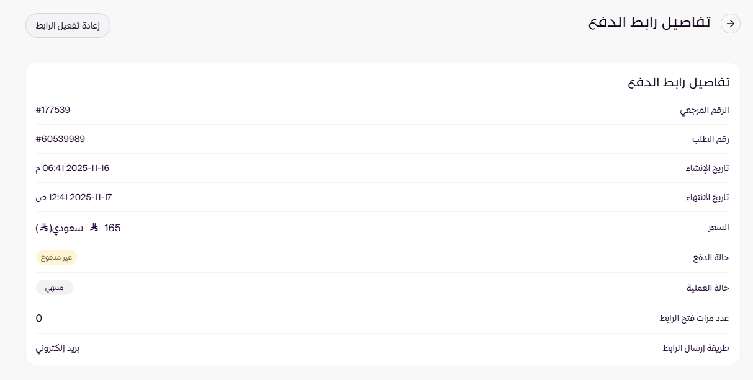The width and height of the screenshot is (753, 380).
Task: Click the riyal symbol next to 165
Action: click(x=94, y=228)
